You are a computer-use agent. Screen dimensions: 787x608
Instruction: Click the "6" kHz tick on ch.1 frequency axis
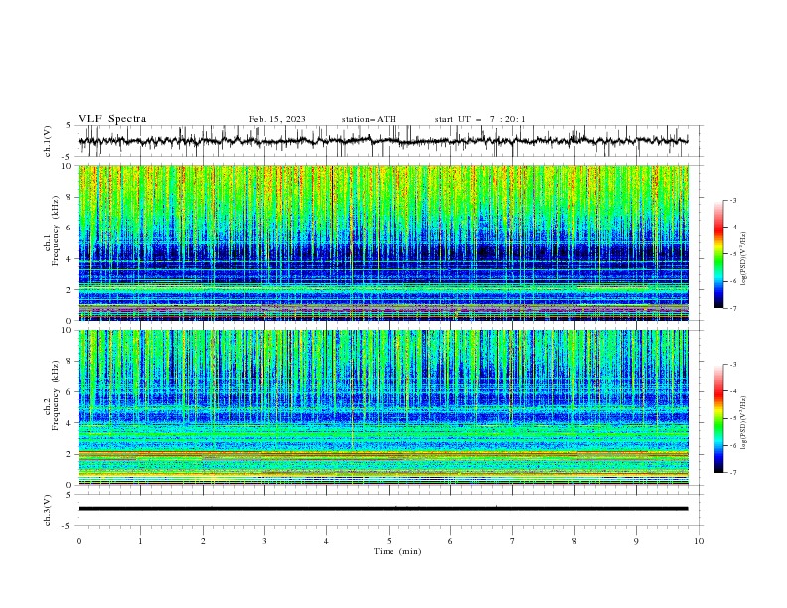(71, 228)
